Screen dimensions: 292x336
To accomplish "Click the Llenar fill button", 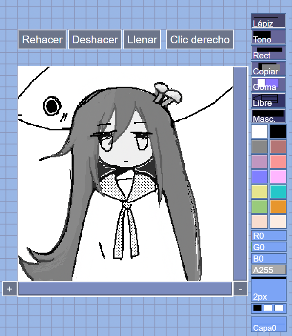I will point(142,40).
